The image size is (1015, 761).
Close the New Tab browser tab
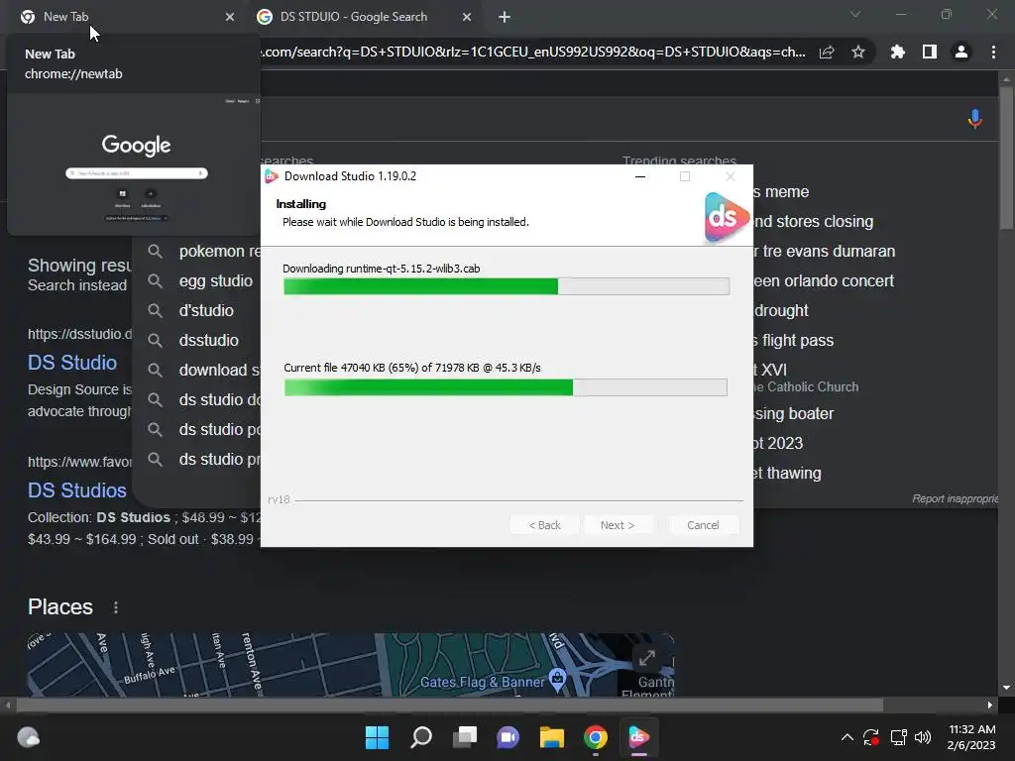coord(230,17)
